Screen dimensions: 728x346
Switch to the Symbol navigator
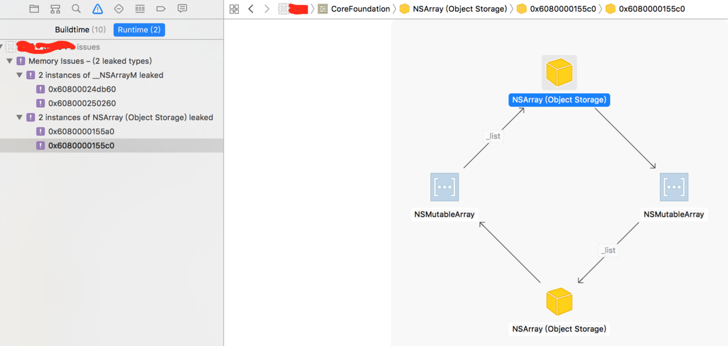coord(55,9)
